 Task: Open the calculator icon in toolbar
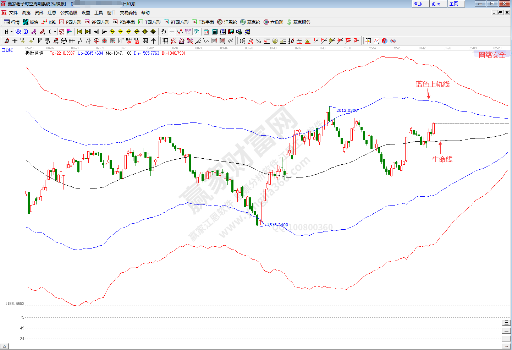point(214,32)
